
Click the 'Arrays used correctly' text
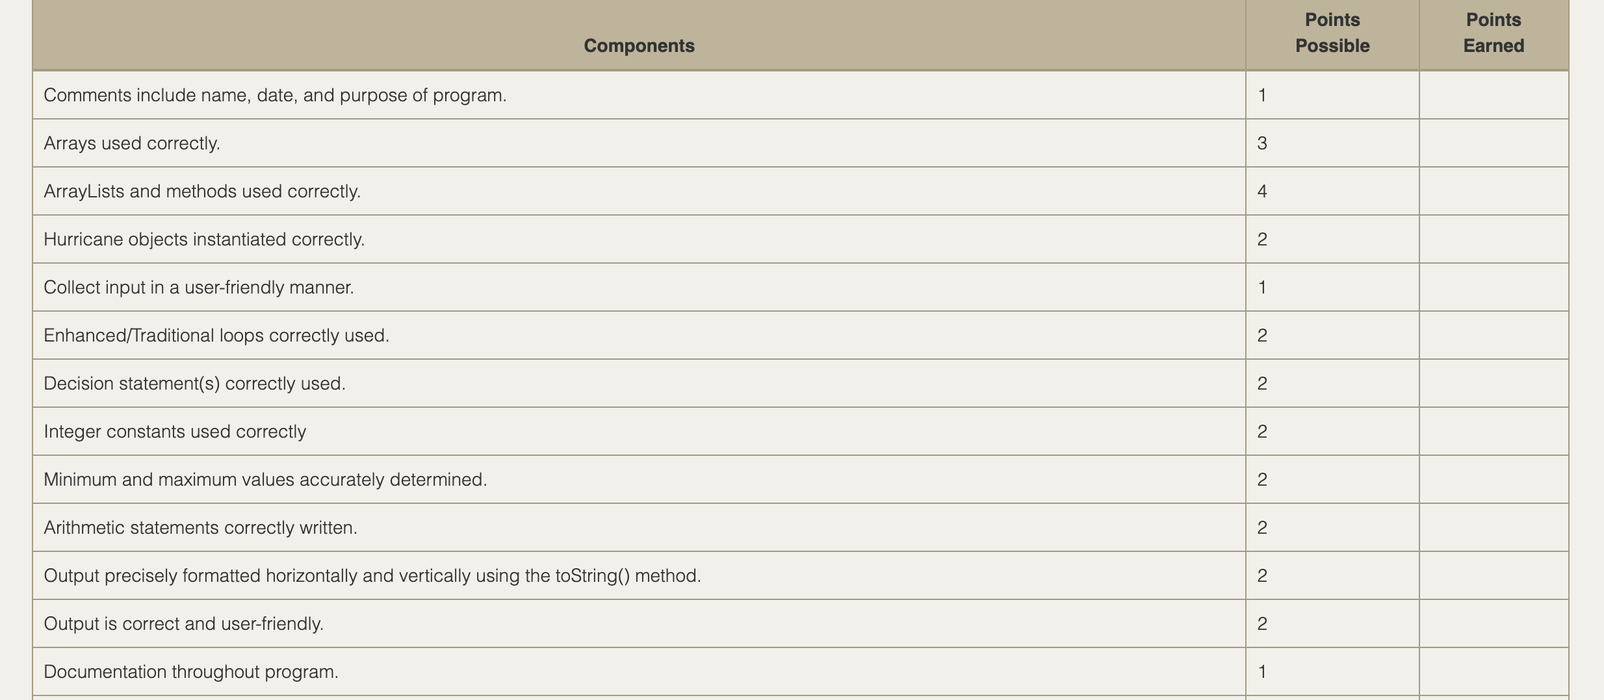coord(132,144)
